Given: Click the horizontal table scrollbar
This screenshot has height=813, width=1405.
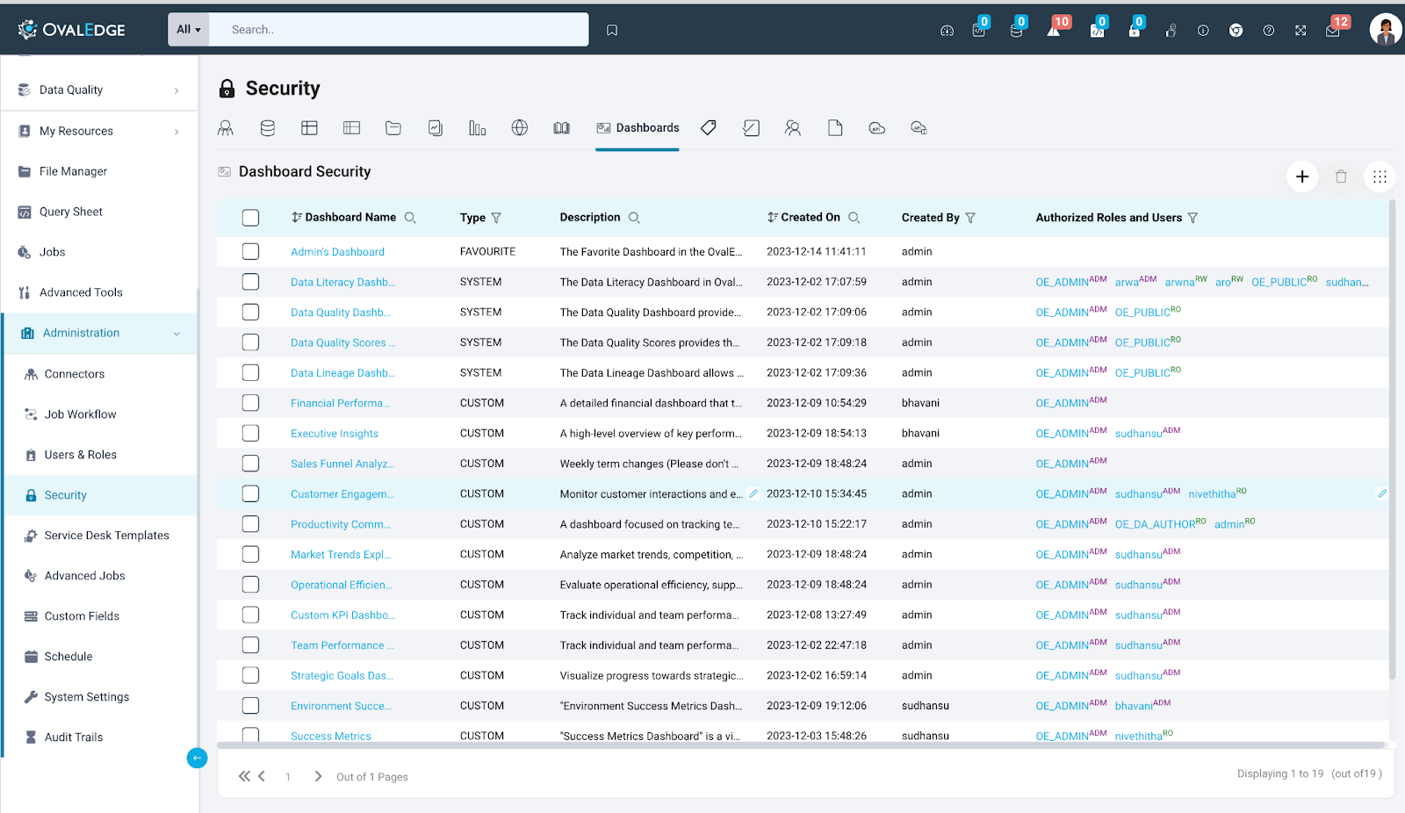Looking at the screenshot, I should click(x=802, y=745).
